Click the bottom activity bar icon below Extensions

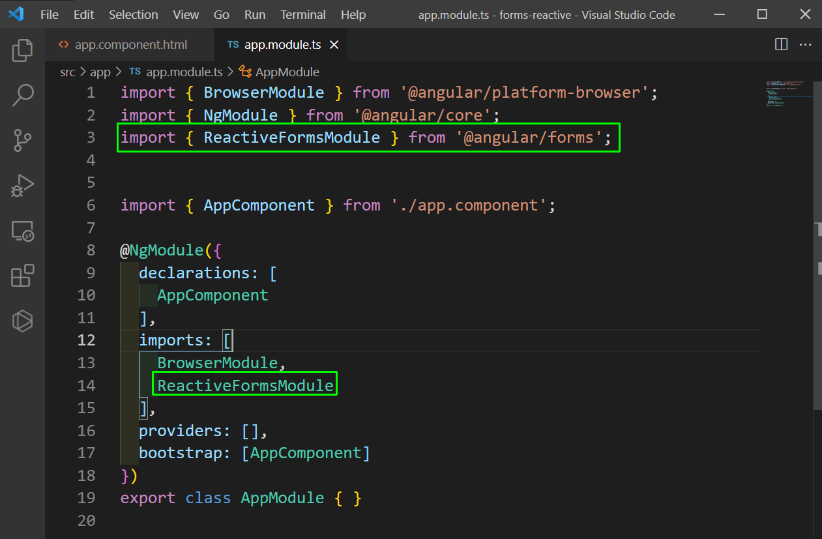click(x=23, y=321)
